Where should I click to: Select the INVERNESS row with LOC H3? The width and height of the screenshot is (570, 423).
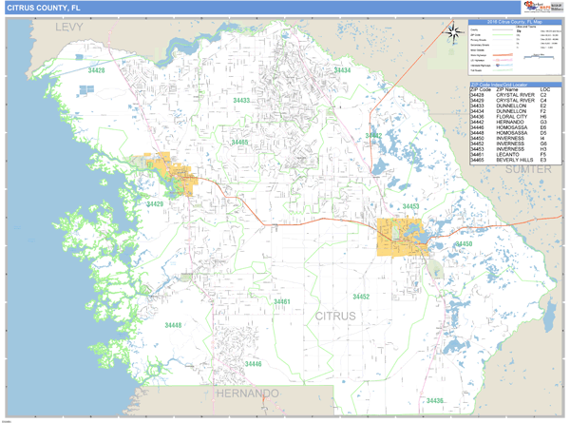coord(516,149)
